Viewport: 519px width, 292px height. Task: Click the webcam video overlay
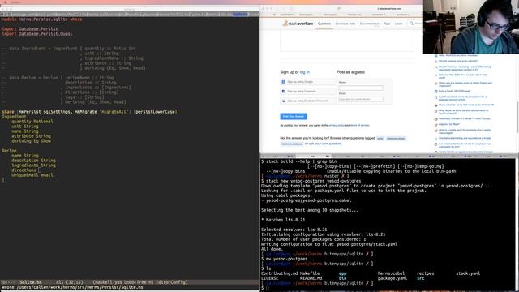pos(470,27)
